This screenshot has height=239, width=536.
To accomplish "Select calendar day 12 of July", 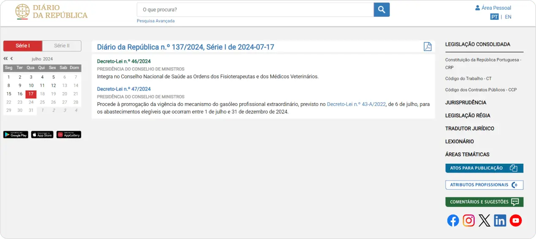I will tap(53, 86).
